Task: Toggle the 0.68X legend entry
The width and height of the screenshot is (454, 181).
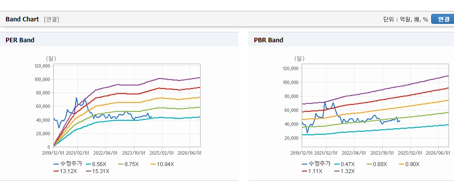Action: [377, 164]
